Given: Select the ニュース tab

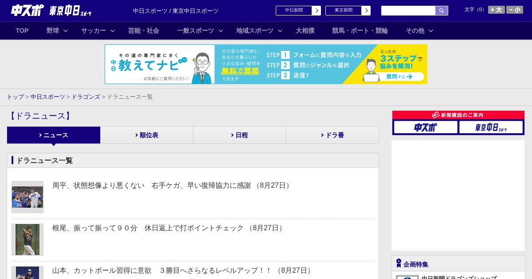Looking at the screenshot, I should [54, 135].
